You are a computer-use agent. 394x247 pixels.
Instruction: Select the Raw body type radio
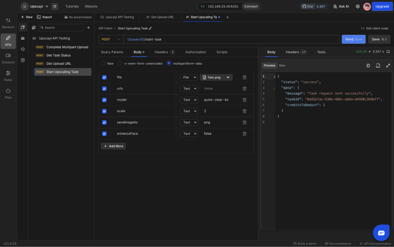103,63
